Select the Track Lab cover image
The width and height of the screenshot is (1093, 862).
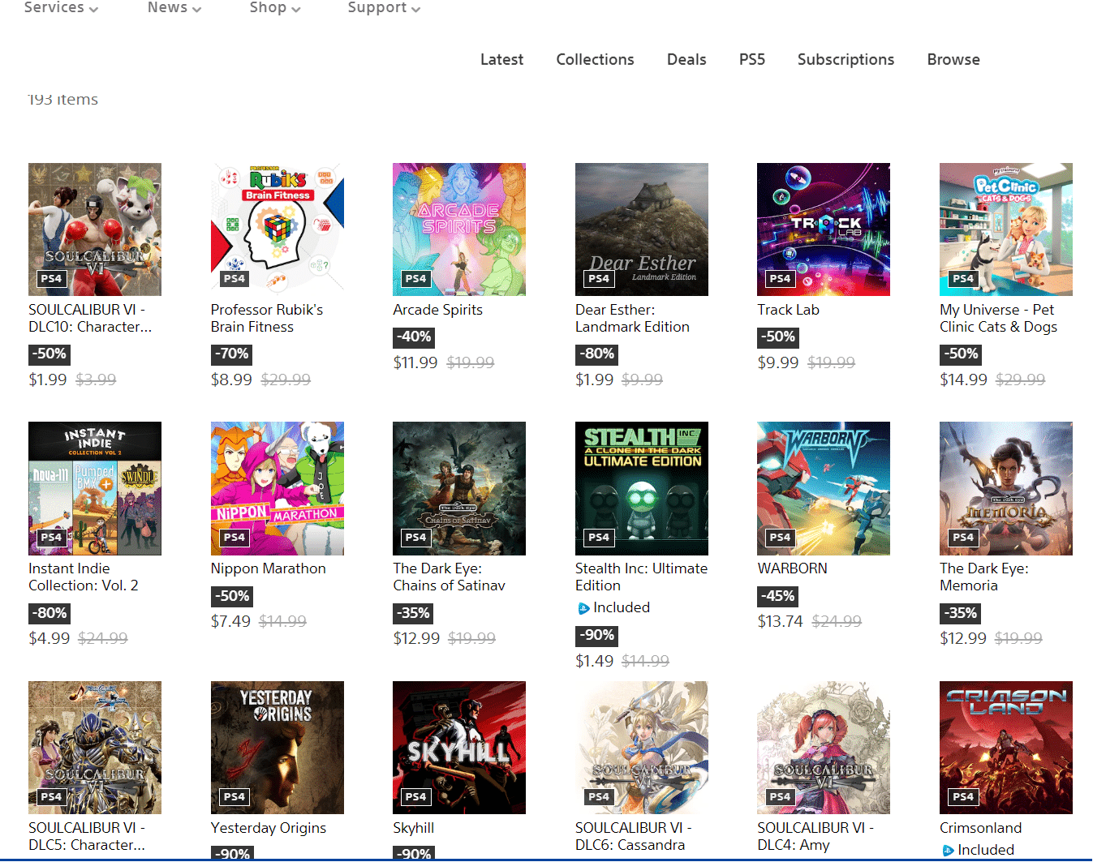pos(824,229)
